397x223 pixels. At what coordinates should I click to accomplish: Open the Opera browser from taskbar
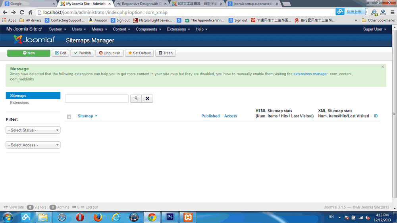point(80,217)
